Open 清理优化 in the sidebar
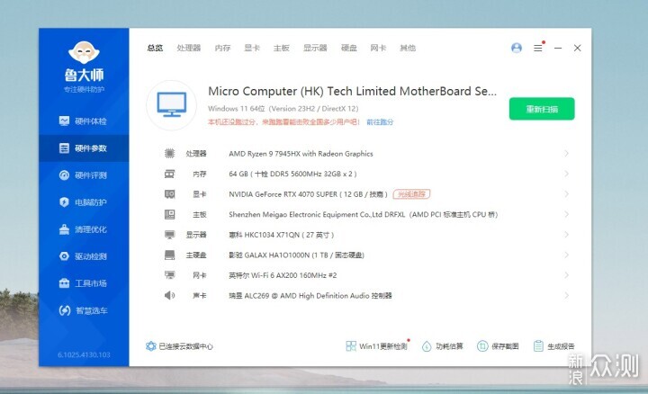 [x=83, y=229]
